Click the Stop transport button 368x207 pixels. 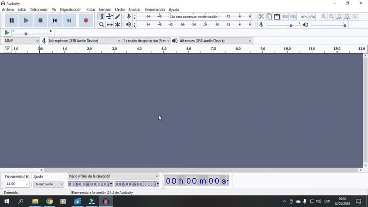[x=40, y=20]
